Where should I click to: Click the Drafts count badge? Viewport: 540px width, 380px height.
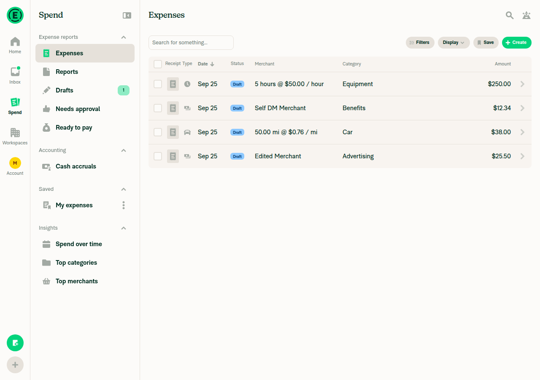[x=124, y=90]
